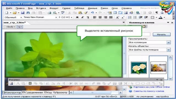176x99 pixels.
Task: Insert picture from file in Рисунки toolbar
Action: [x=11, y=83]
